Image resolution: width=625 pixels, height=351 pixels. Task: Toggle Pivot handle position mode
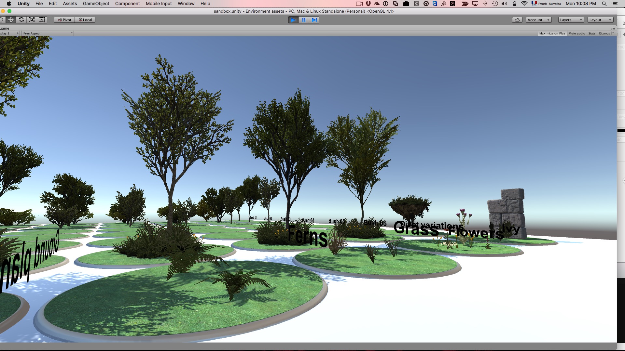tap(64, 20)
